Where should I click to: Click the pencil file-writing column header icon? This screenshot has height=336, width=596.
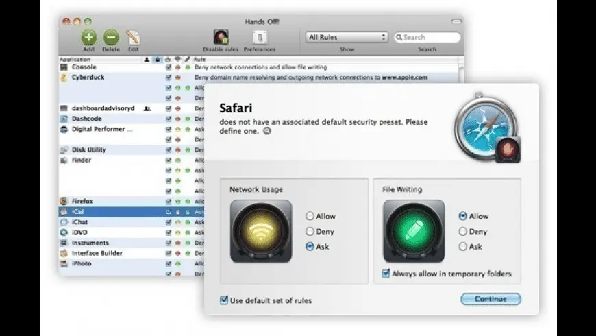point(188,60)
